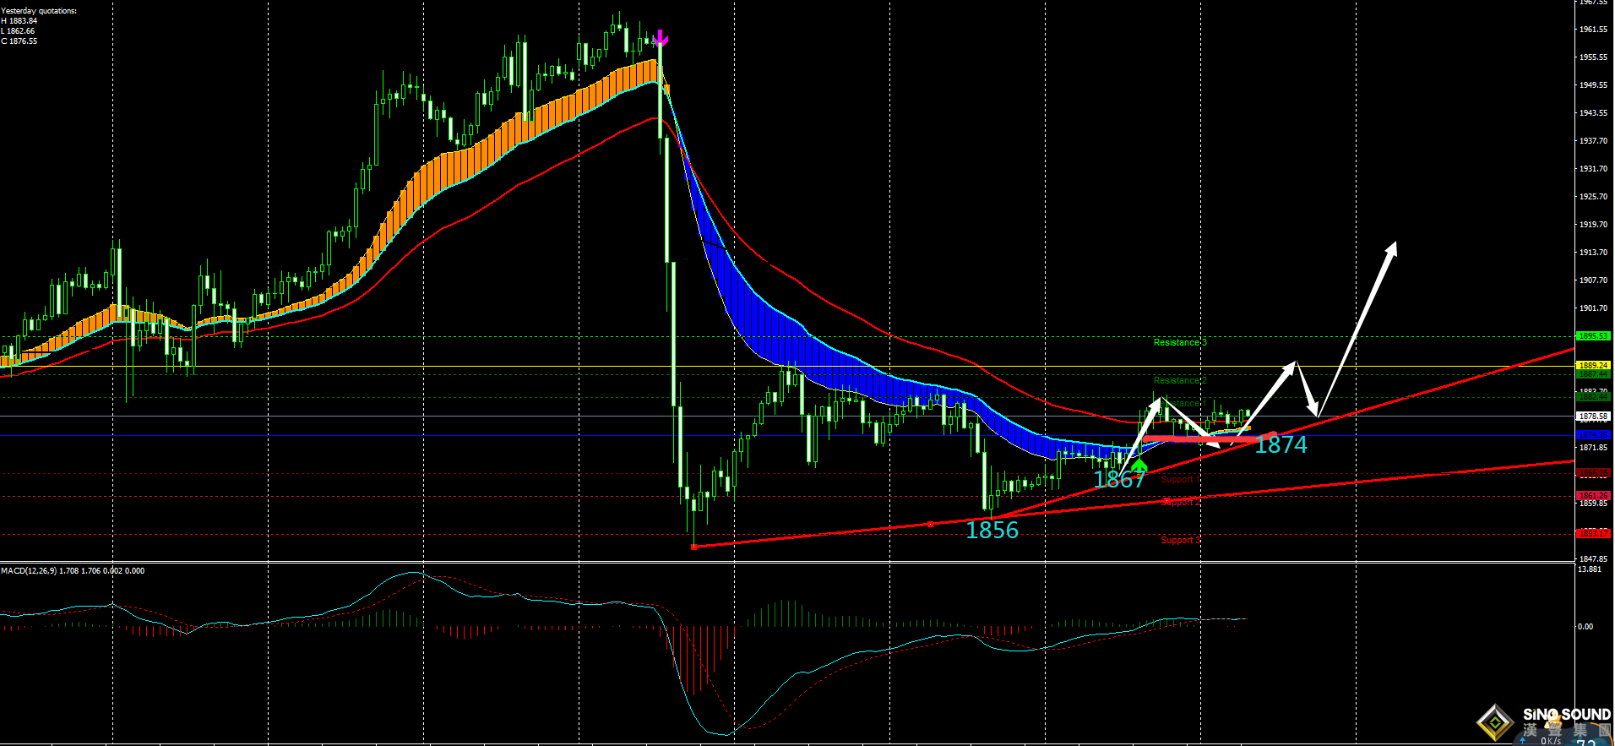The image size is (1615, 746).
Task: Click the magenta sell arrow at chart peak
Action: click(x=660, y=39)
